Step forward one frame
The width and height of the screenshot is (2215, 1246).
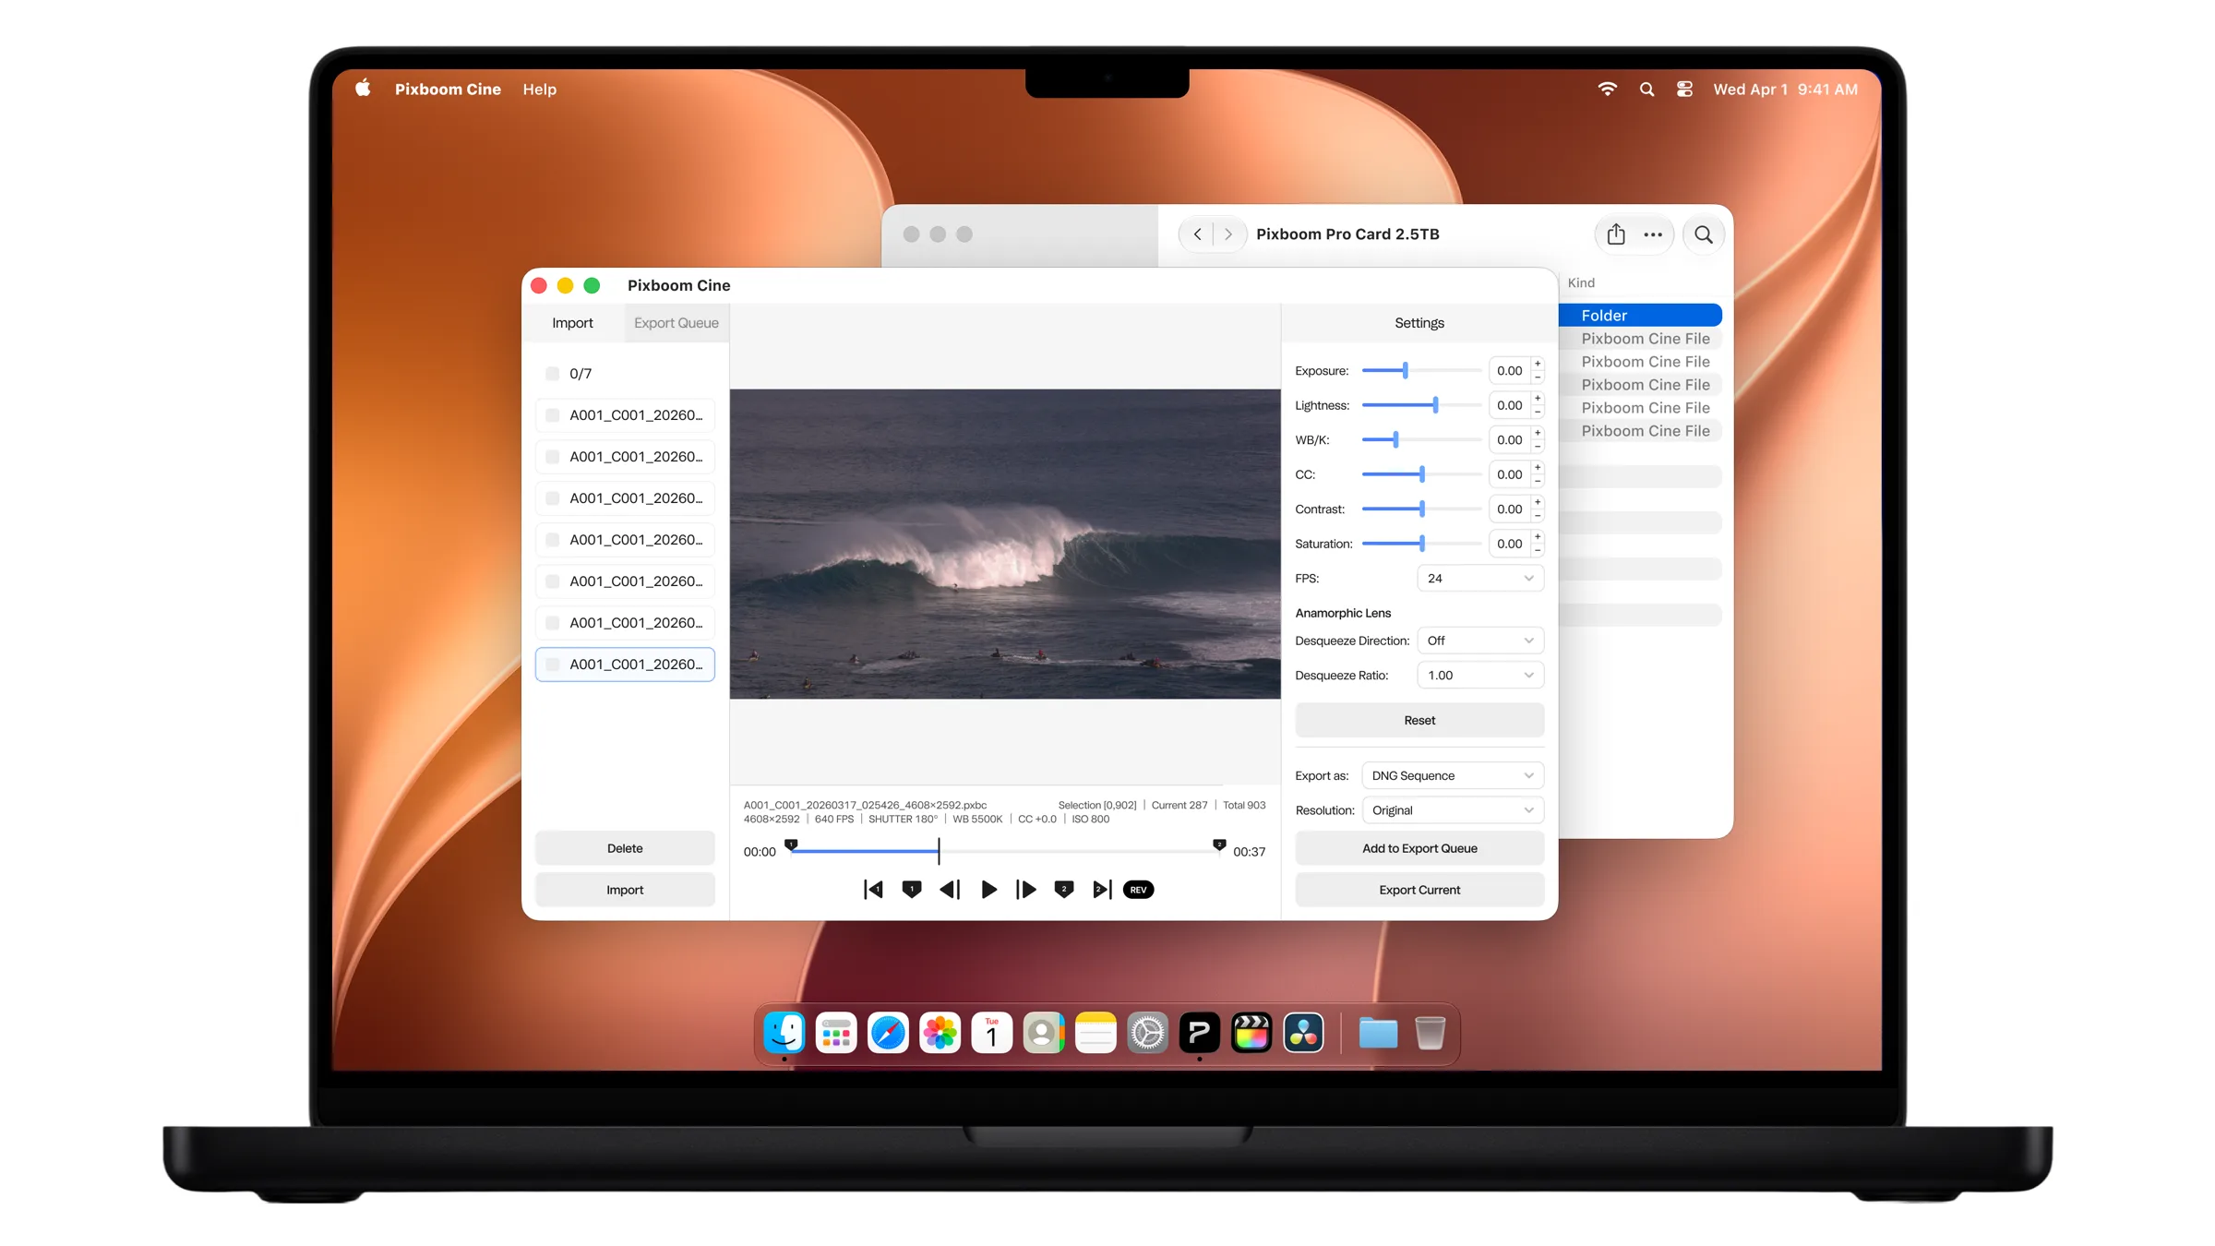click(x=1026, y=890)
